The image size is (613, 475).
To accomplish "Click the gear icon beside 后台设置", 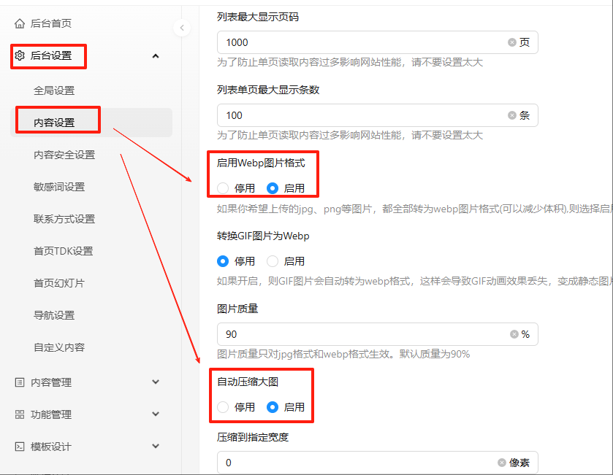I will point(20,55).
